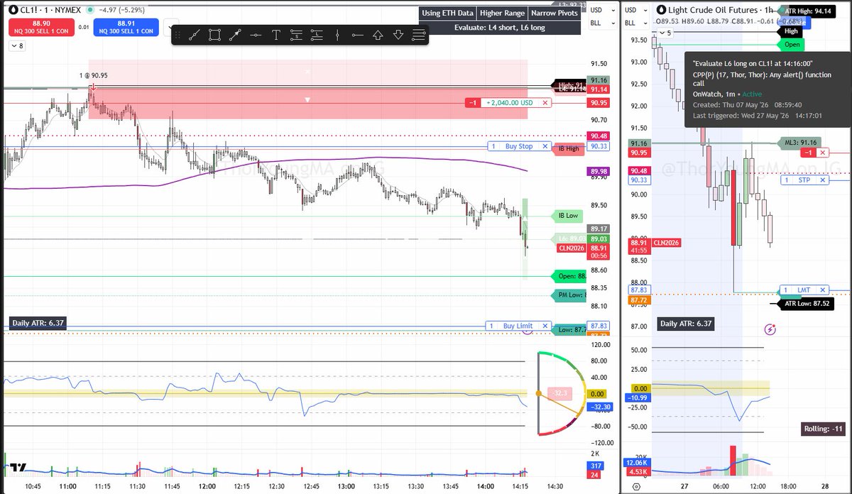This screenshot has height=494, width=852.
Task: Select the Trend Line drawing tool
Action: tap(195, 35)
